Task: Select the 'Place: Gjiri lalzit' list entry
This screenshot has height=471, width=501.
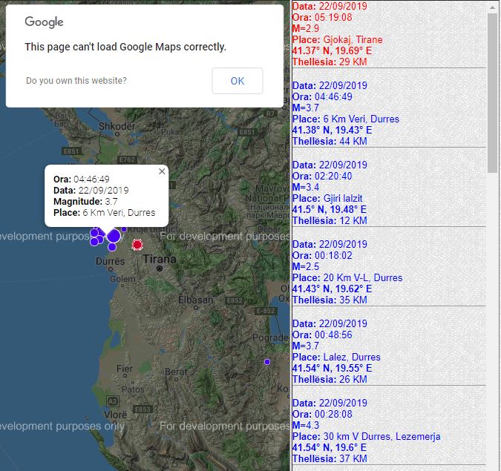Action: point(327,198)
